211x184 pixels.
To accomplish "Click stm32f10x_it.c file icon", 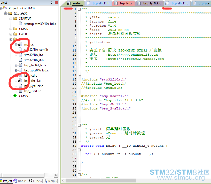I will (20, 55).
